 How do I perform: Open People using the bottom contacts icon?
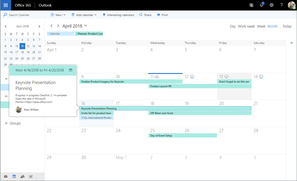(22, 177)
